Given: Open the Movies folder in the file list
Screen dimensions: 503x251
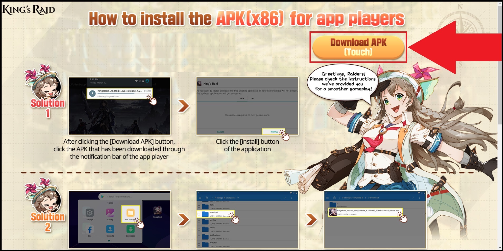Looking at the screenshot, I should [247, 222].
